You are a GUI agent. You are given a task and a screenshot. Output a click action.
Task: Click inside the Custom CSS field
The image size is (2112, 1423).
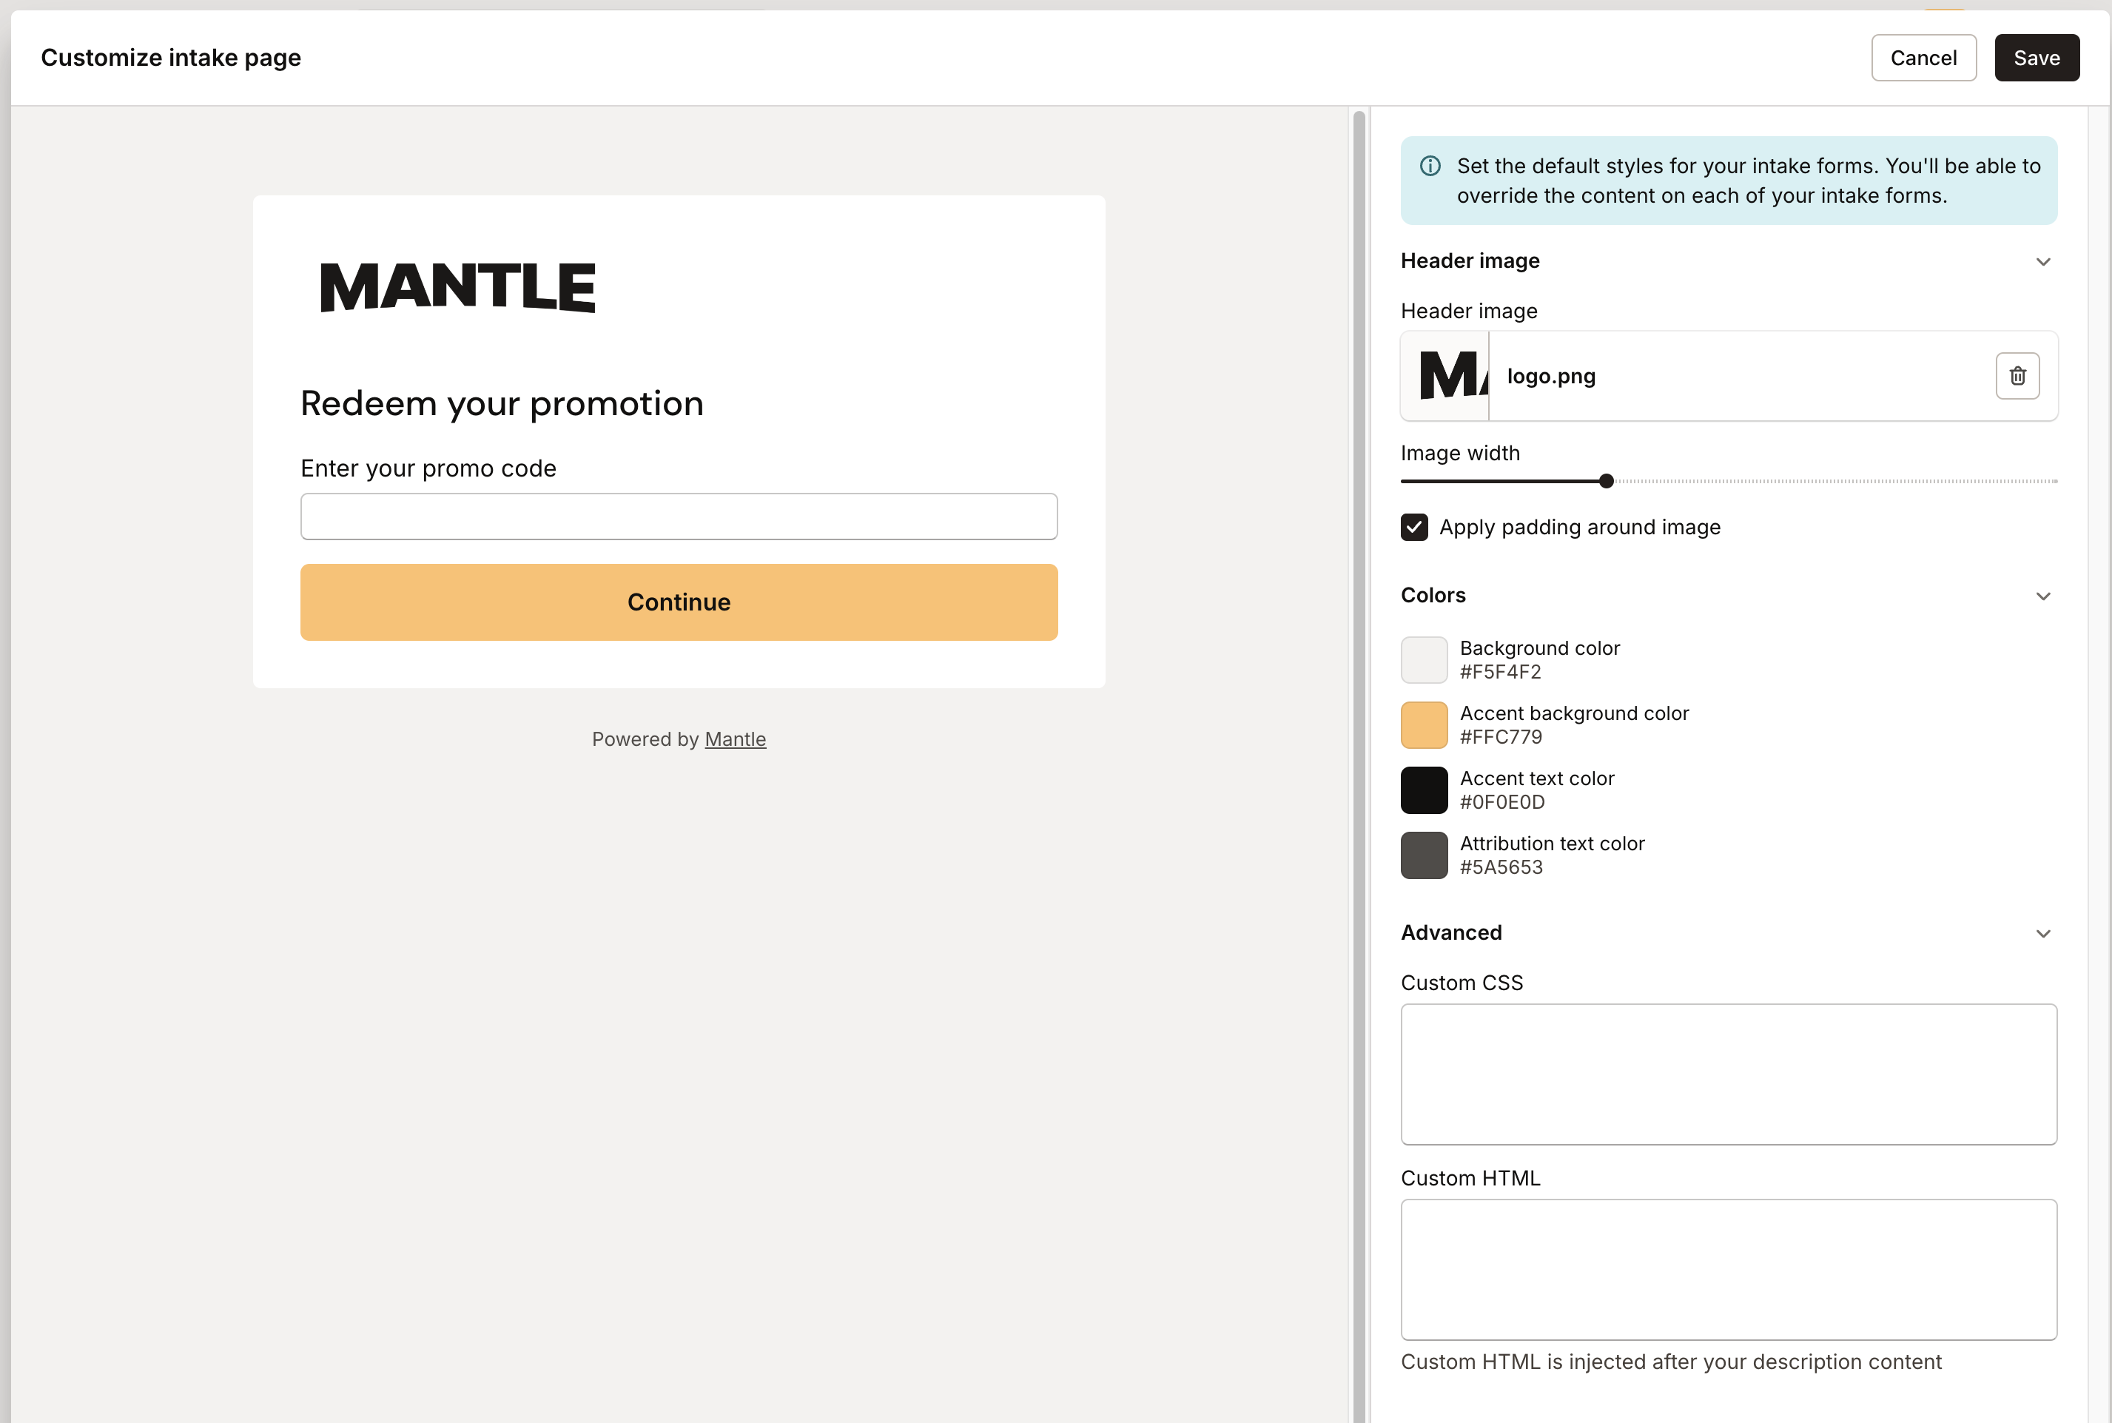click(x=1728, y=1074)
